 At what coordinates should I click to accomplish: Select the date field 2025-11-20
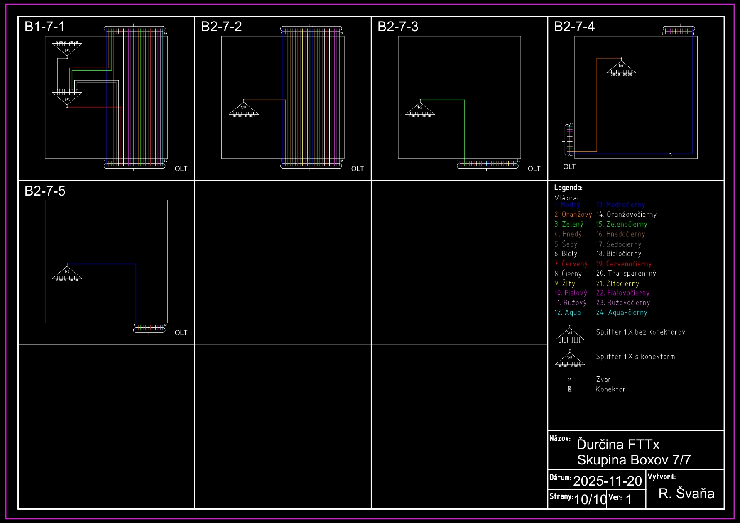[608, 481]
